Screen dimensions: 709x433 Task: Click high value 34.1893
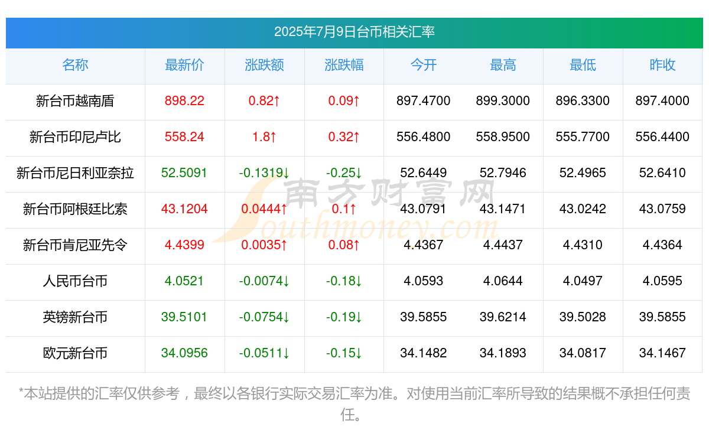503,353
